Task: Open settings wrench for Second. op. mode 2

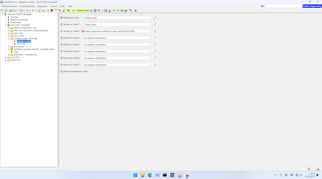Action: [155, 31]
